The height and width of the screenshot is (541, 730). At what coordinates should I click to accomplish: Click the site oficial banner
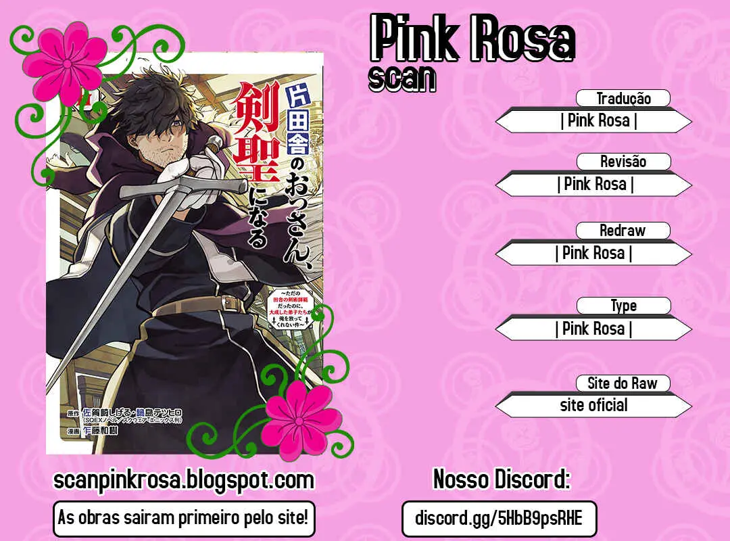pyautogui.click(x=593, y=405)
